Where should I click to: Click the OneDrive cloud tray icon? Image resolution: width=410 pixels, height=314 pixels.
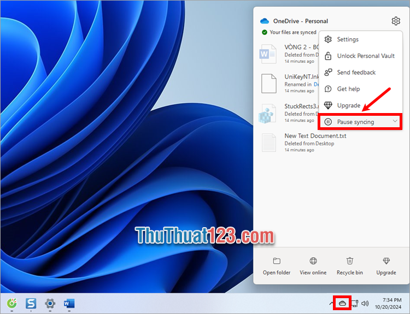342,303
